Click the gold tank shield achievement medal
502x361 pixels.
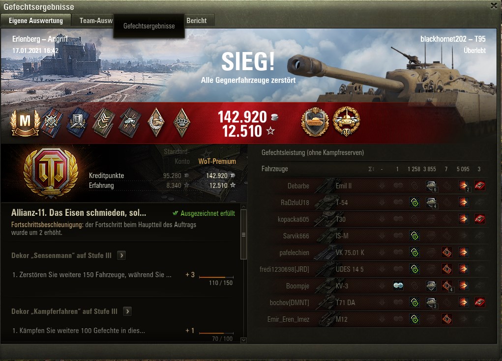pyautogui.click(x=315, y=122)
